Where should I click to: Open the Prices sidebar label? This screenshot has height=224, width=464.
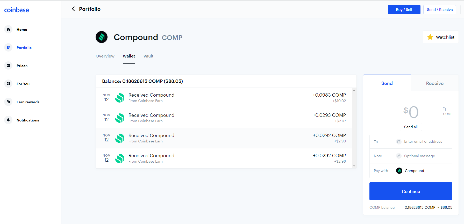(x=22, y=66)
